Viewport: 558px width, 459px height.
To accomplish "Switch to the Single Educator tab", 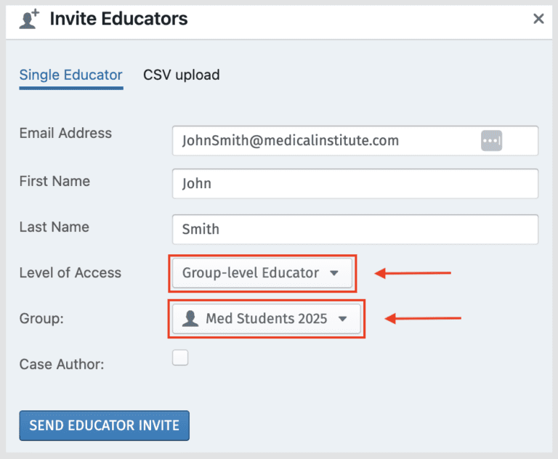I will pyautogui.click(x=70, y=75).
